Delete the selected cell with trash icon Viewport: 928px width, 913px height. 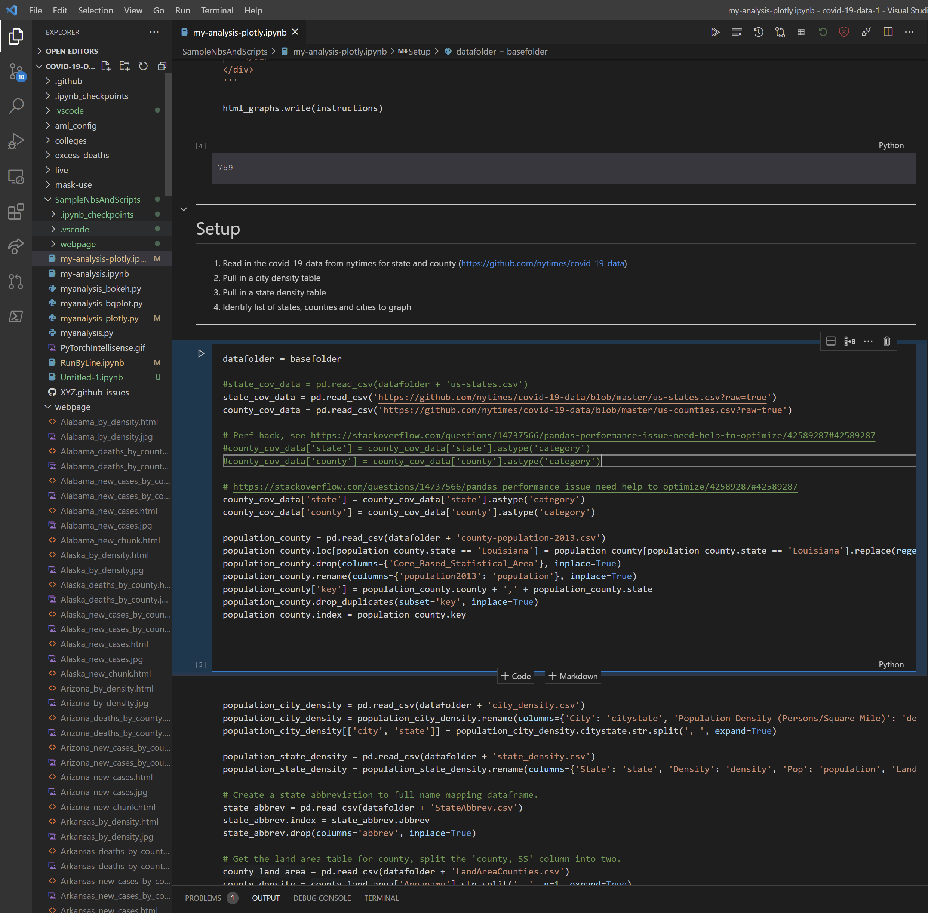pos(886,341)
